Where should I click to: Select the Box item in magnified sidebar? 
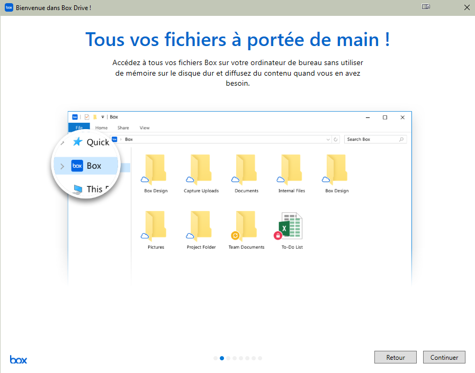pos(86,166)
